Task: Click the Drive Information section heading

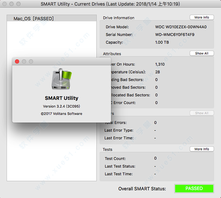Action: (x=119, y=18)
